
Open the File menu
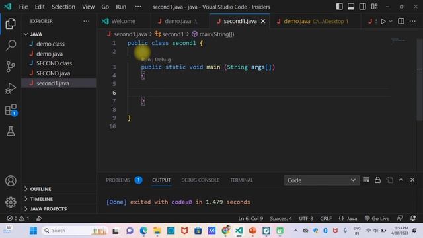click(23, 7)
